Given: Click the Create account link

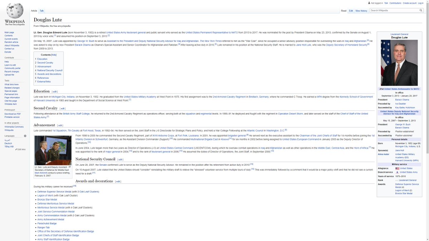Looking at the screenshot, I should coord(410,3).
